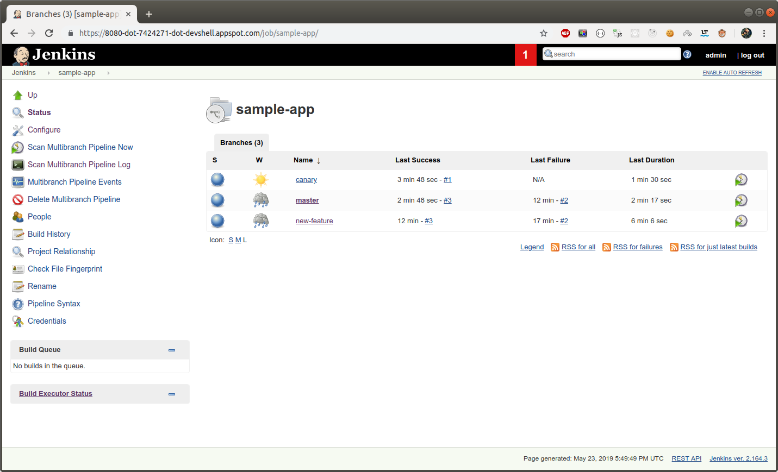778x472 pixels.
Task: Click the Check File Fingerprint icon
Action: 18,269
